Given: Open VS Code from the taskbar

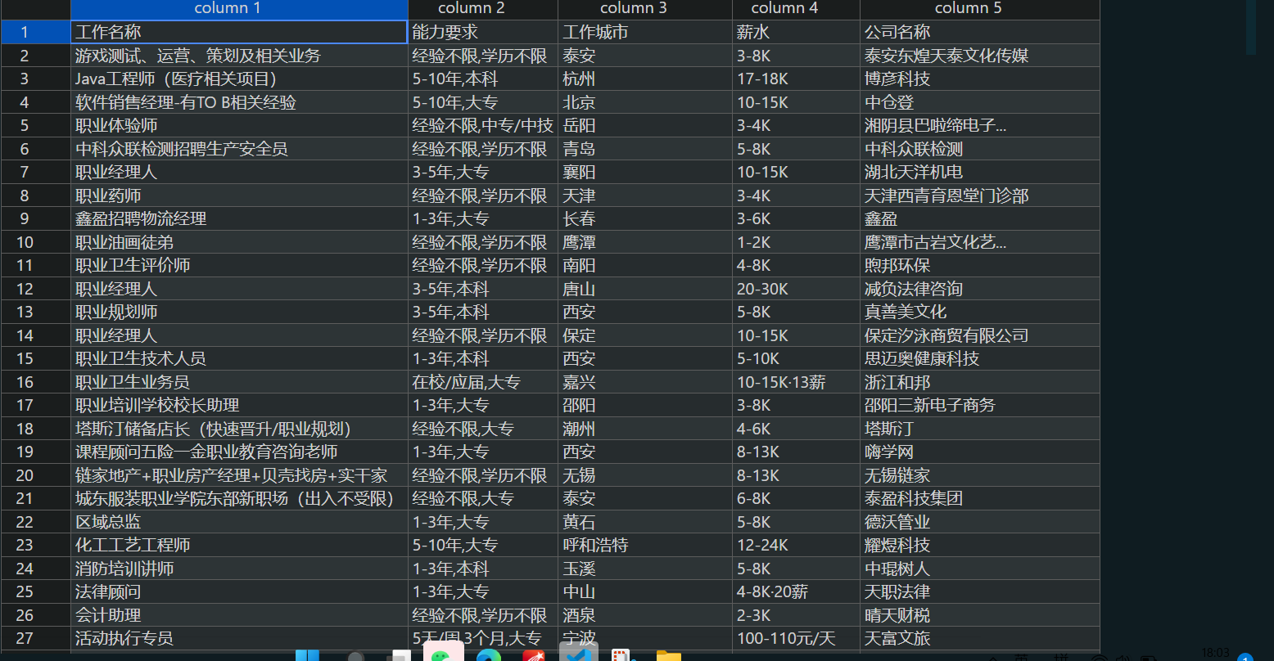Looking at the screenshot, I should [579, 652].
